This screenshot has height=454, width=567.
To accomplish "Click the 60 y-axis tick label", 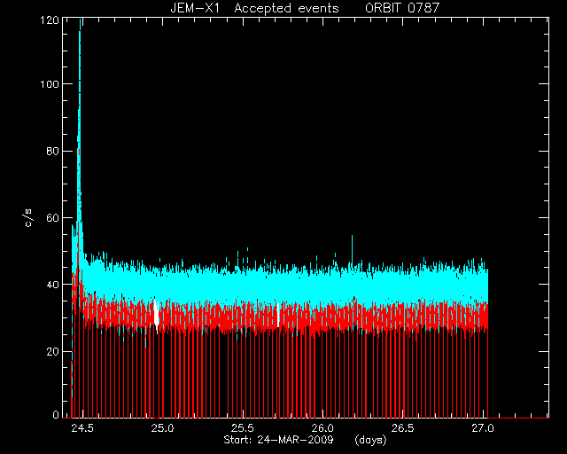I will [x=52, y=217].
